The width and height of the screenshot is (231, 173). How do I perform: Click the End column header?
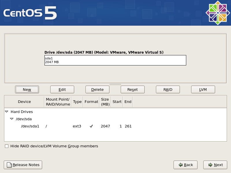point(128,102)
